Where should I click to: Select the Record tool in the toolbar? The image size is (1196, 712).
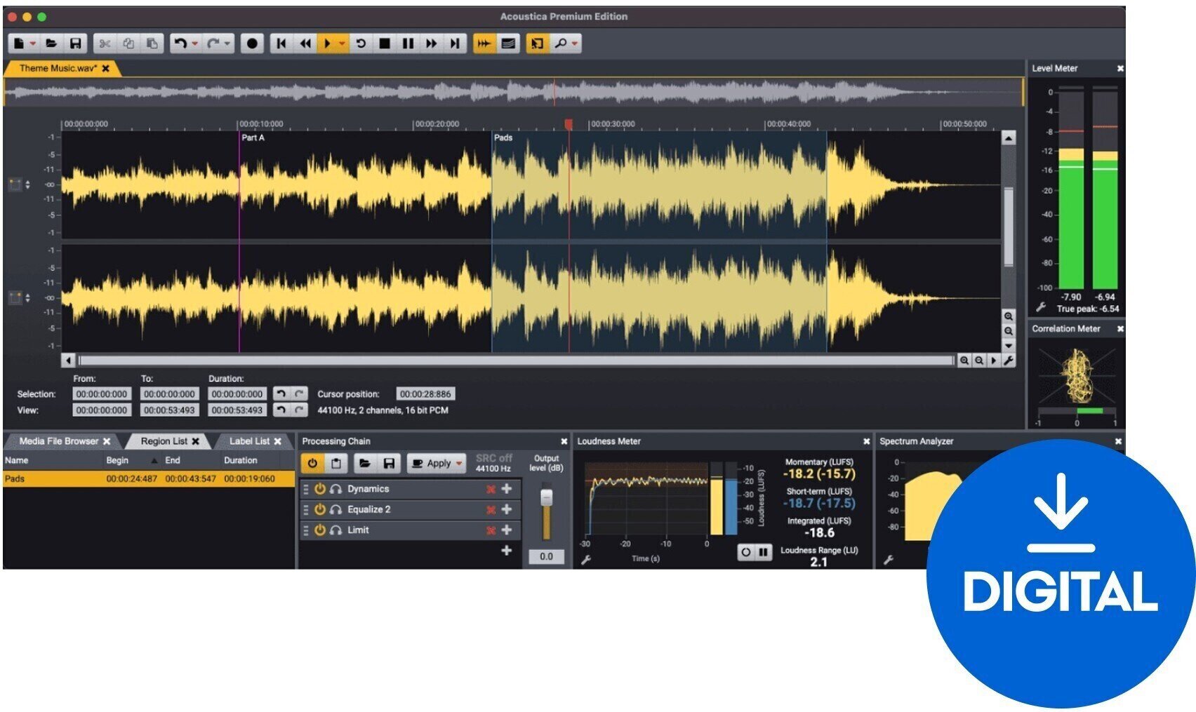253,43
